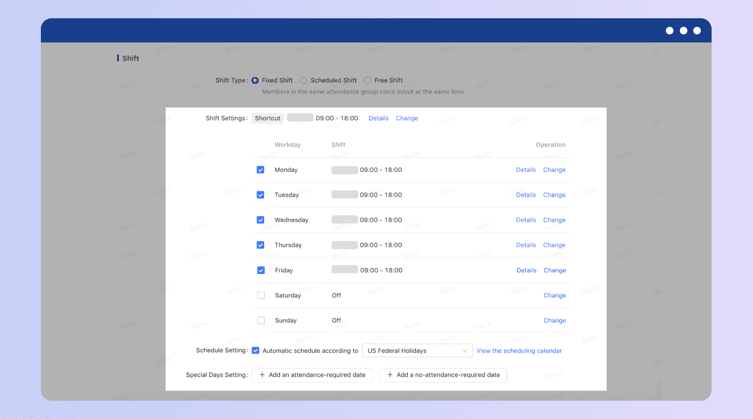Click the Sunday Off shift text
753x419 pixels.
(336, 320)
